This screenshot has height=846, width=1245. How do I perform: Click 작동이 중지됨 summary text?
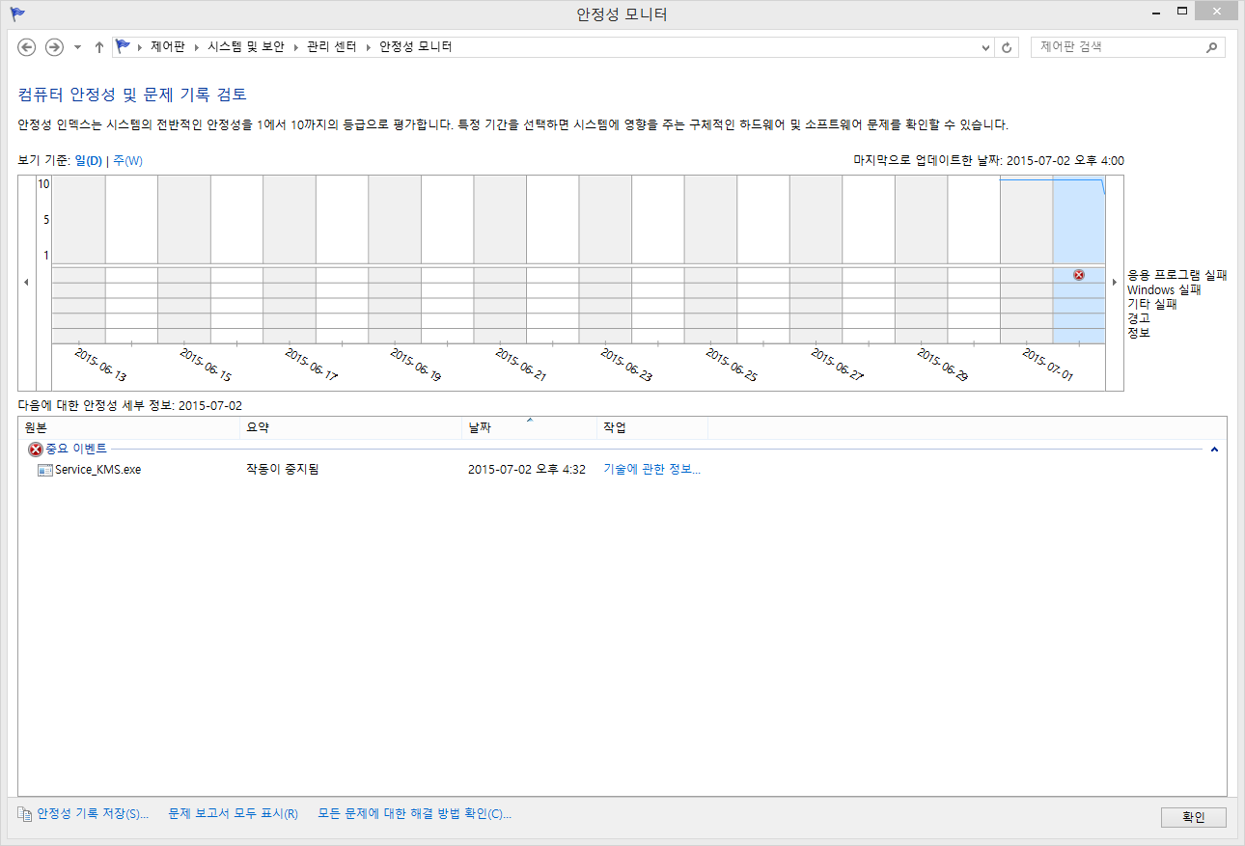coord(283,470)
